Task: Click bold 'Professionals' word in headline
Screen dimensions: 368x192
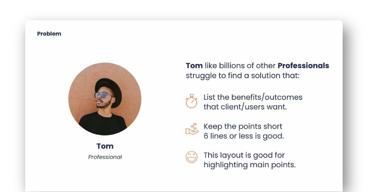Action: click(x=303, y=66)
